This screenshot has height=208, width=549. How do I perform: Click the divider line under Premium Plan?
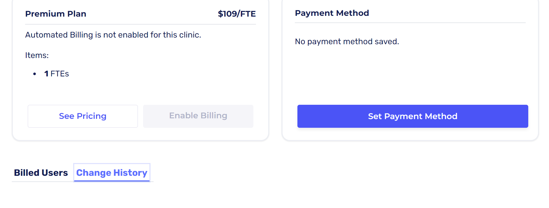(140, 24)
